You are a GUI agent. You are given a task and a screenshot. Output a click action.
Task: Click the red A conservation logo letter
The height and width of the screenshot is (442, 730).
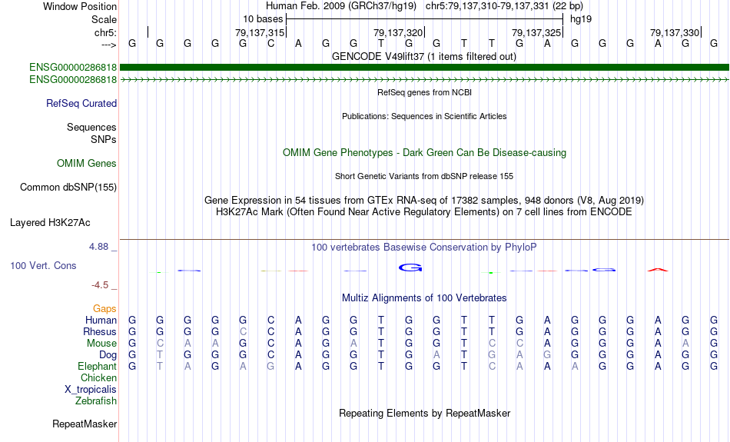(x=658, y=270)
